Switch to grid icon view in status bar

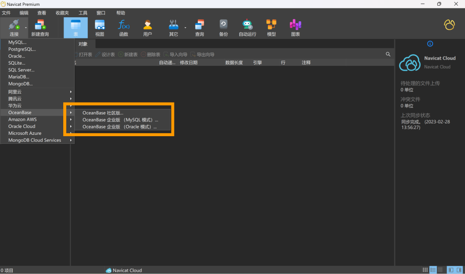pos(425,270)
